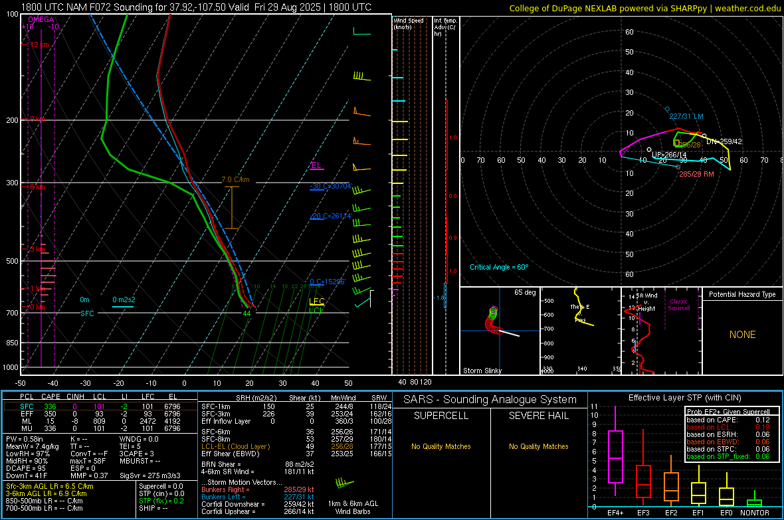Click the Effective Layer STP (with CIN) title

[x=685, y=398]
